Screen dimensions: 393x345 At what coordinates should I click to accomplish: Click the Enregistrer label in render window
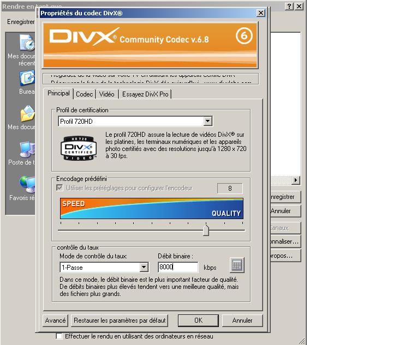click(x=21, y=22)
